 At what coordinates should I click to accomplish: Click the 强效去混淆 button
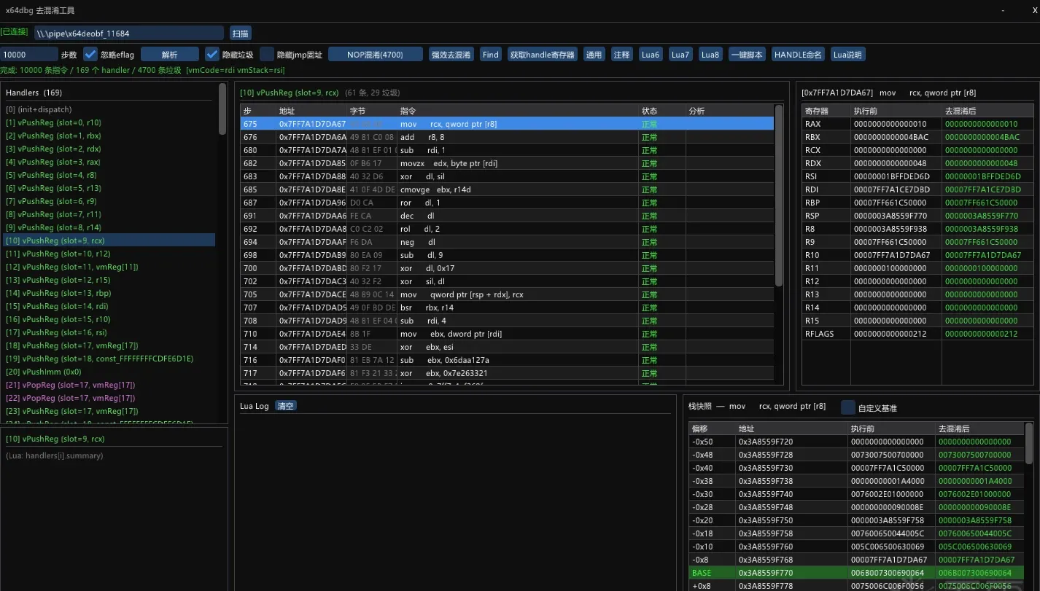[451, 55]
